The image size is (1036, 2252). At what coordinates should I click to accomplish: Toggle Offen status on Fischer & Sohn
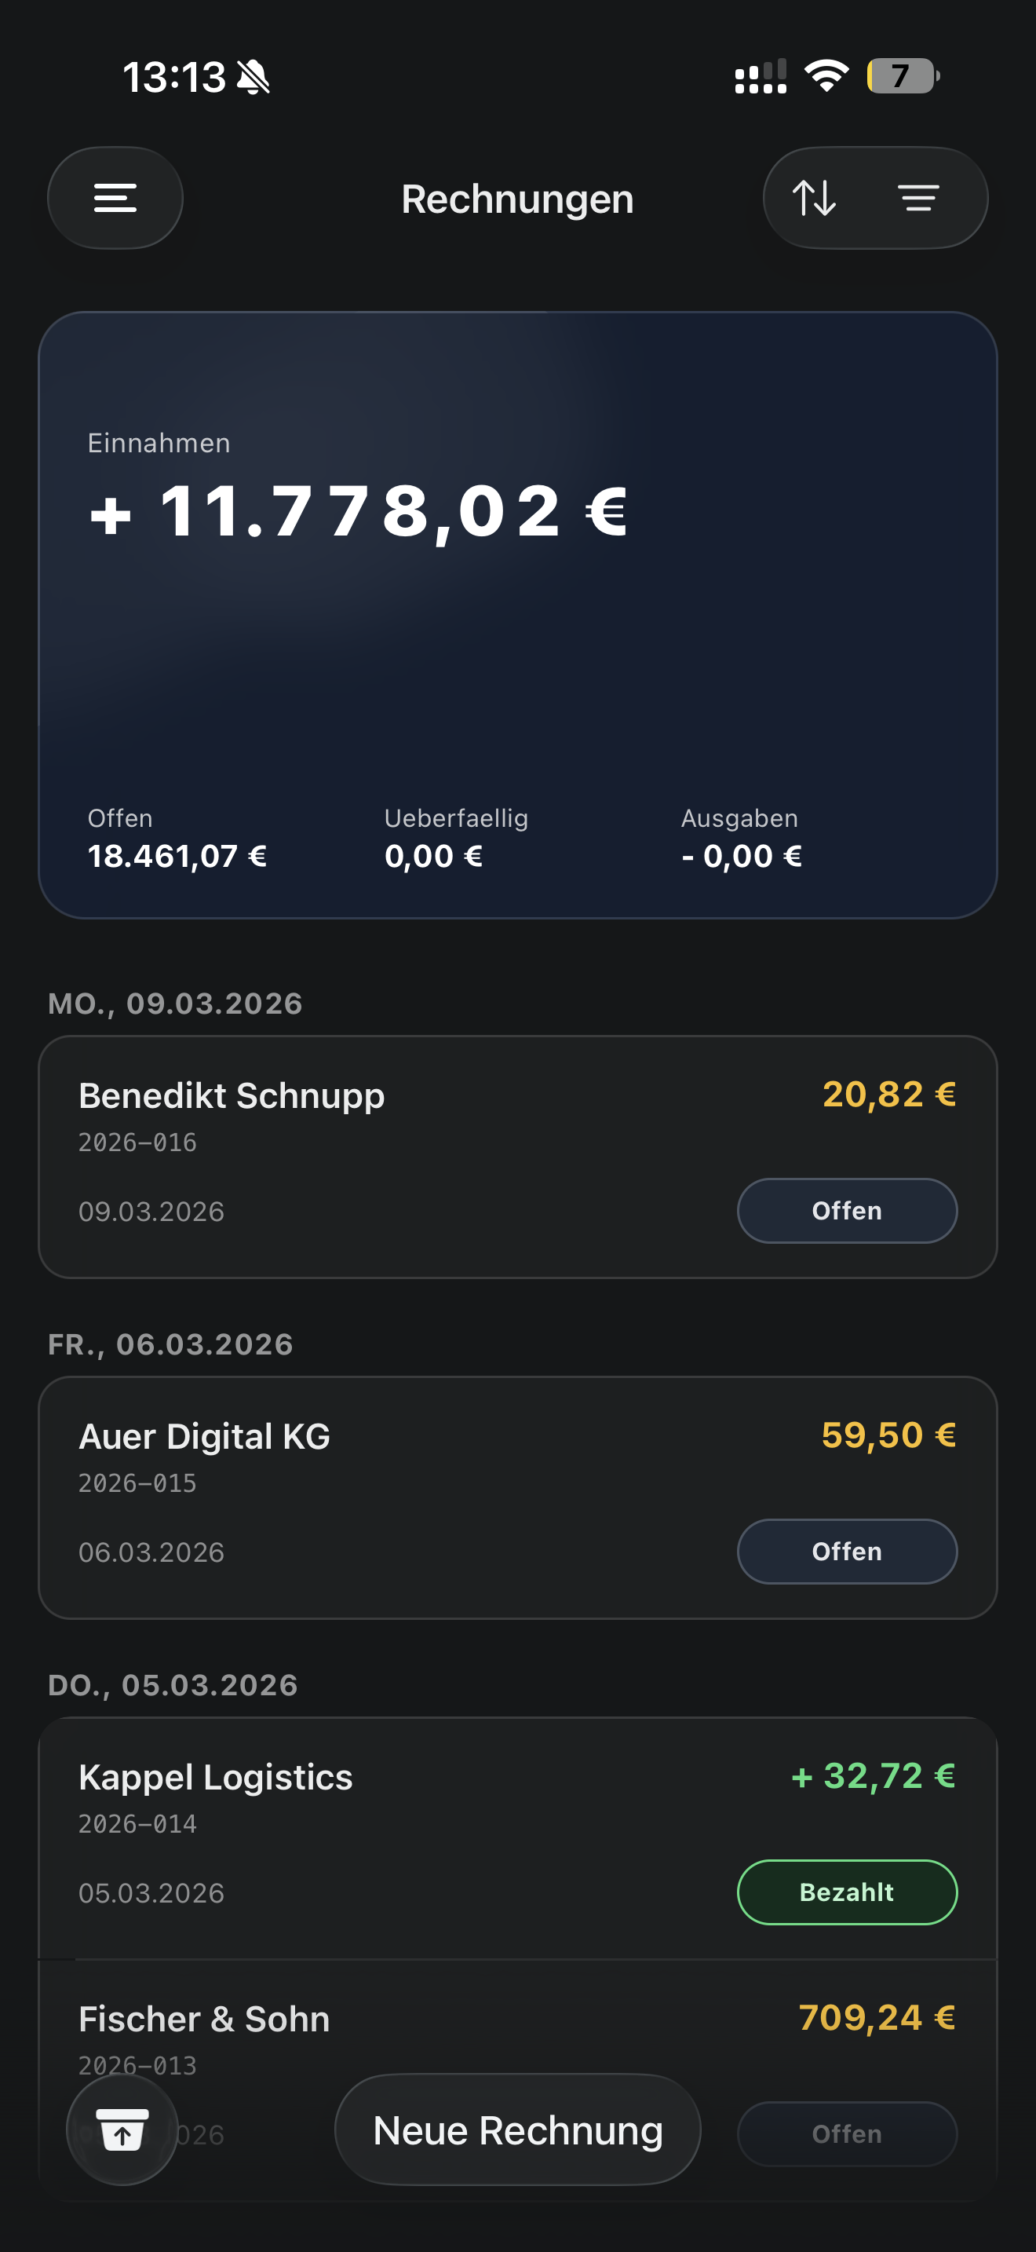tap(846, 2134)
